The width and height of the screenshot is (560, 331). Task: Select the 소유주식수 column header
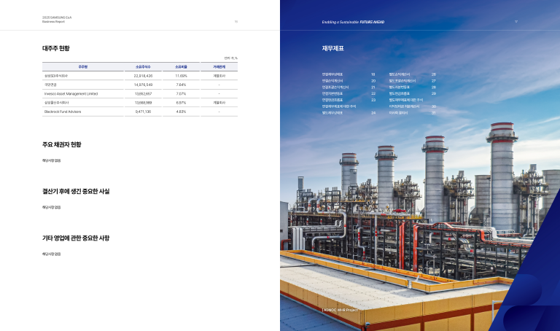point(143,67)
